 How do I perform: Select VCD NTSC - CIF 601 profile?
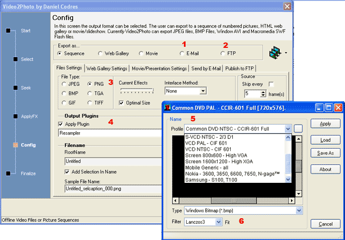pyautogui.click(x=235, y=149)
